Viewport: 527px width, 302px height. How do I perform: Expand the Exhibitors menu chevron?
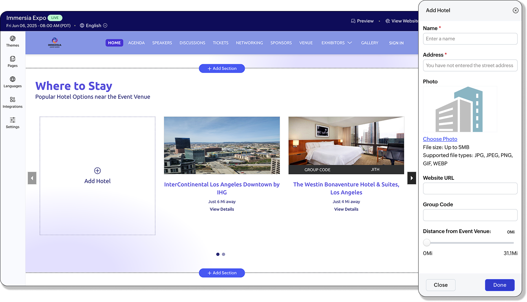[350, 43]
